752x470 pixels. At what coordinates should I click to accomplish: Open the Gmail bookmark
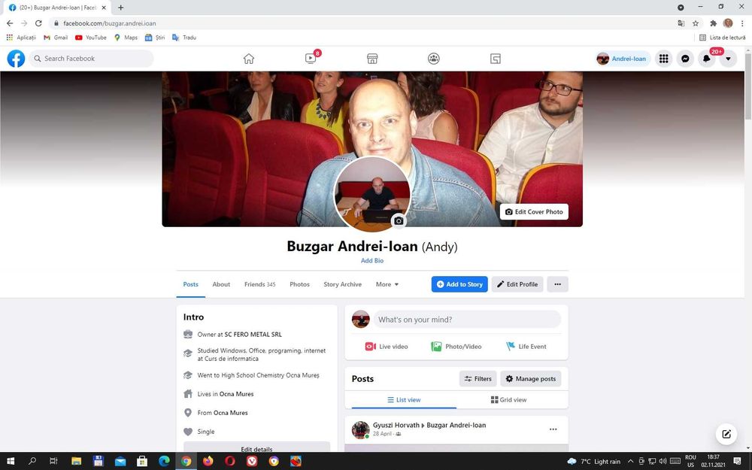click(56, 38)
